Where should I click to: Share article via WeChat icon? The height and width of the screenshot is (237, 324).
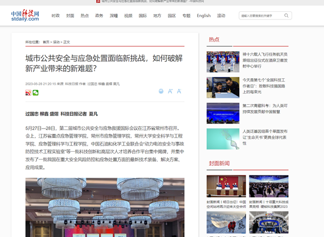(x=36, y=93)
